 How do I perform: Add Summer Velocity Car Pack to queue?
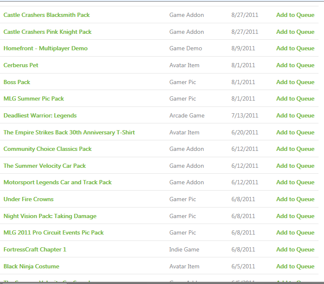(295, 166)
